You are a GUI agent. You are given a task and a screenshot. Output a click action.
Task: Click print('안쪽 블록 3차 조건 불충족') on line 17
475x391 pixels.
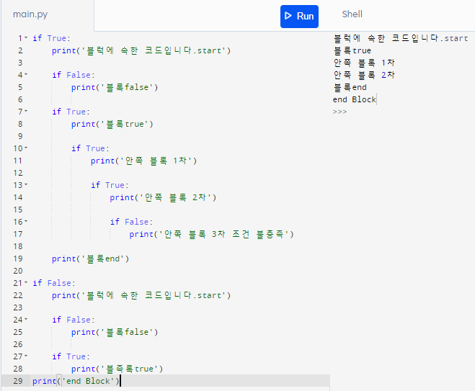click(x=211, y=234)
